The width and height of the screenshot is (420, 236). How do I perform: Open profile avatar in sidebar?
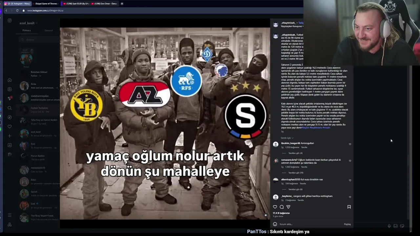tap(10, 154)
